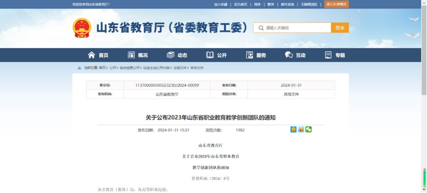Switch to 繁体 traditional Chinese
The width and height of the screenshot is (427, 193).
point(270,4)
